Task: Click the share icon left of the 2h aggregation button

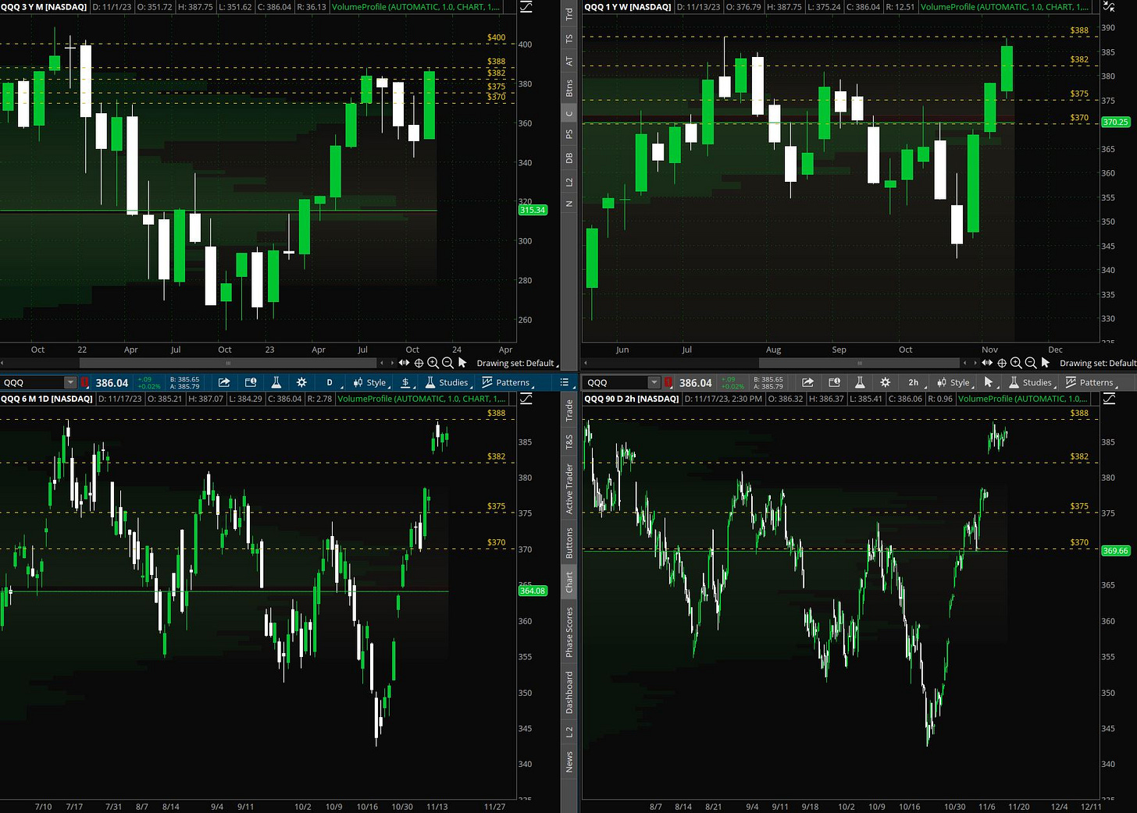Action: click(807, 382)
